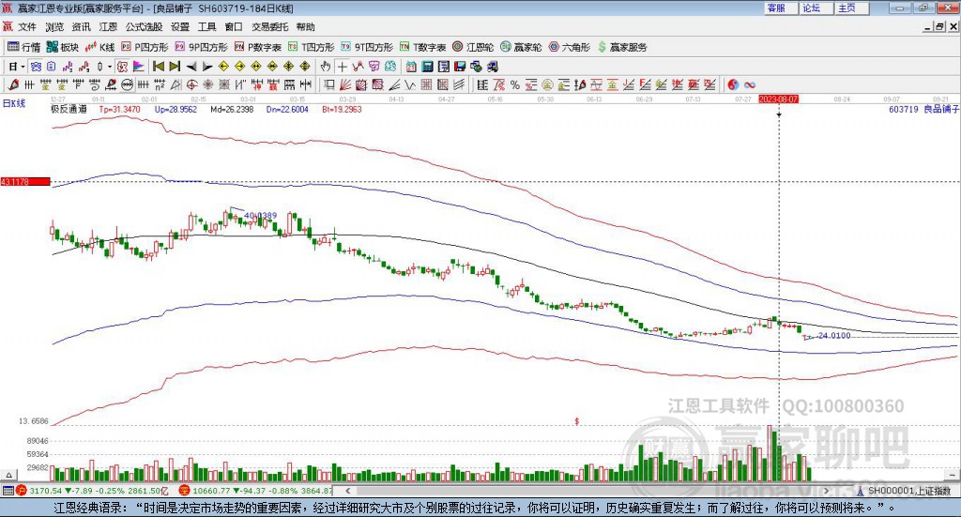961x517 pixels.
Task: Open the 板块 sector view
Action: (x=64, y=47)
